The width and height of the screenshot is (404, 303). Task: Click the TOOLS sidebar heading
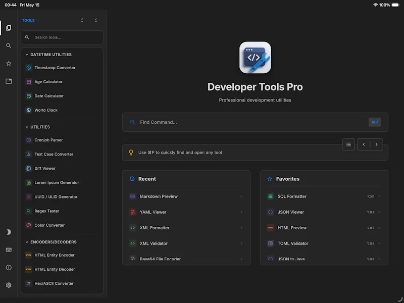coord(28,20)
